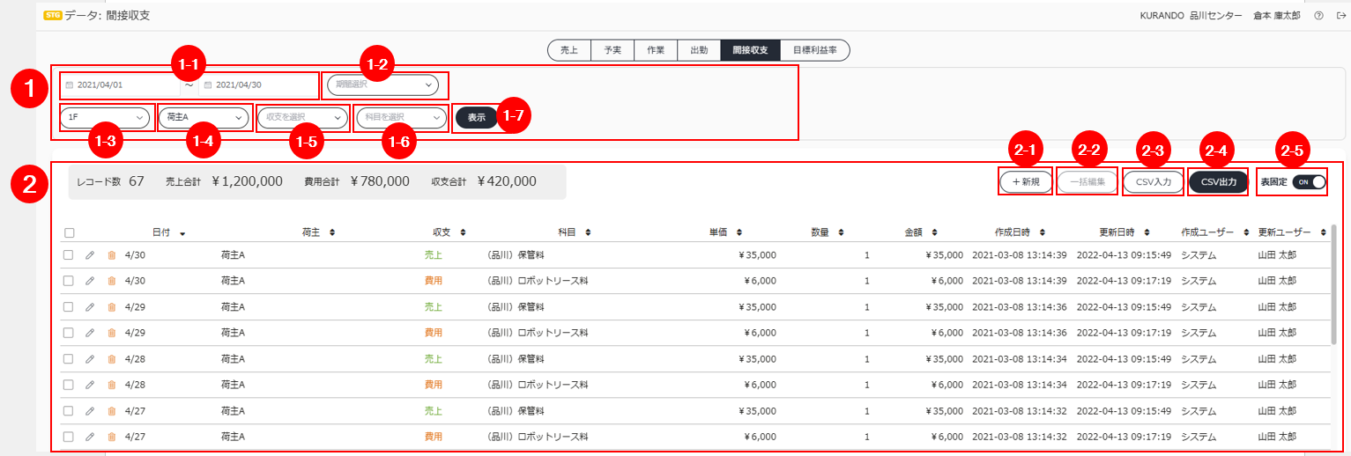This screenshot has height=456, width=1351.
Task: Tick the 4/28 費用 row checkbox
Action: pyautogui.click(x=69, y=385)
